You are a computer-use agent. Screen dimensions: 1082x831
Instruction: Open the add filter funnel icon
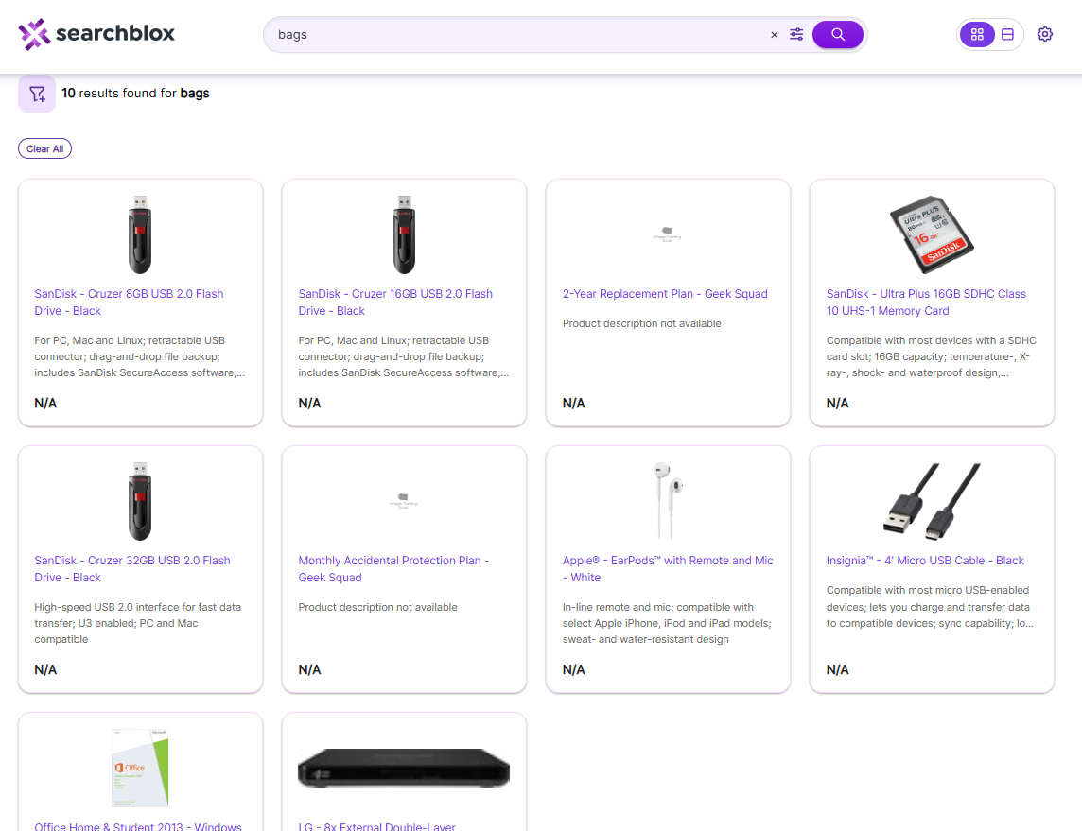pyautogui.click(x=37, y=93)
